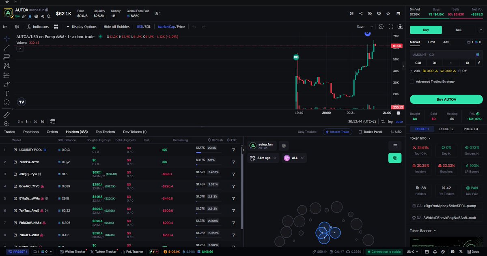Screen dimensions: 487x256
Task: Switch bubble map to list view
Action: point(395,146)
